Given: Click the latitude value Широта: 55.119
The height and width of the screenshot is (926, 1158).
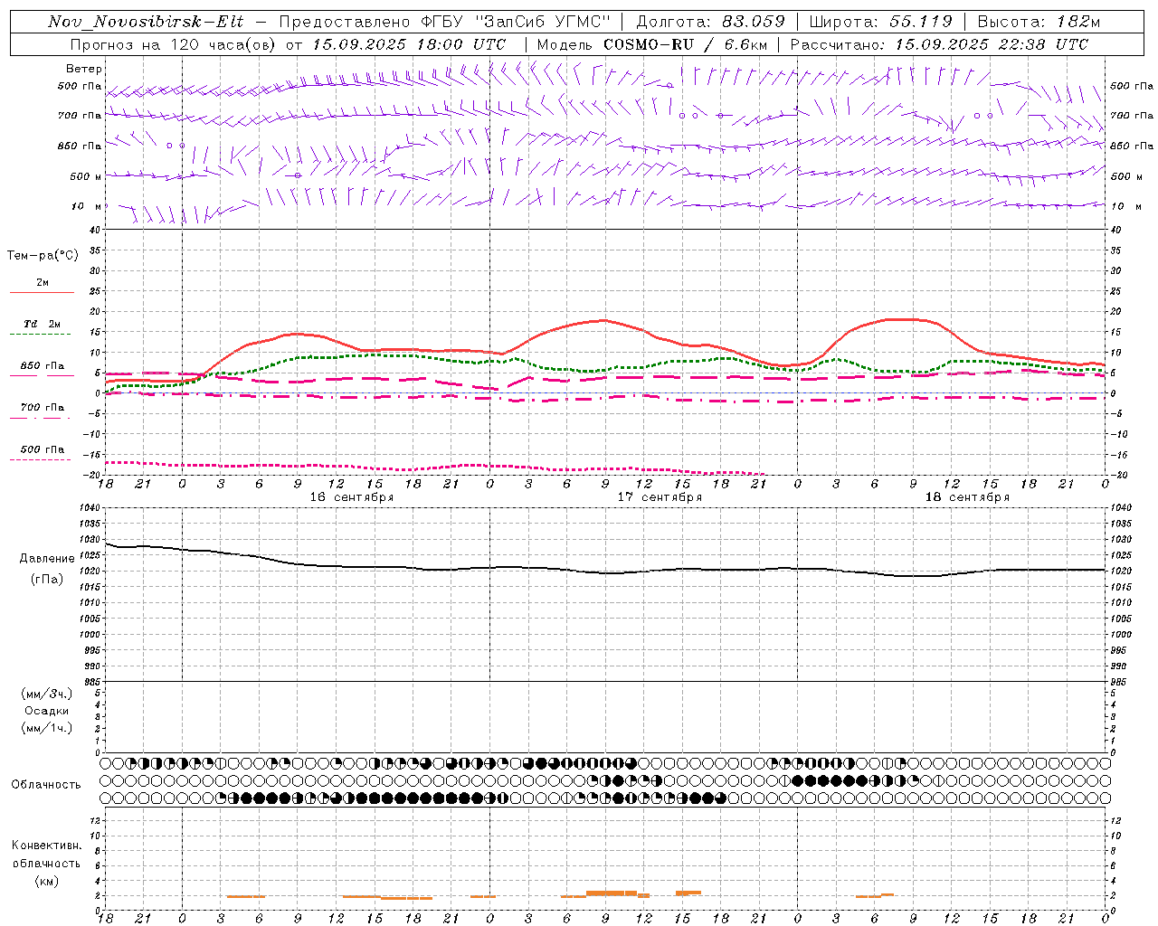Looking at the screenshot, I should pos(880,22).
